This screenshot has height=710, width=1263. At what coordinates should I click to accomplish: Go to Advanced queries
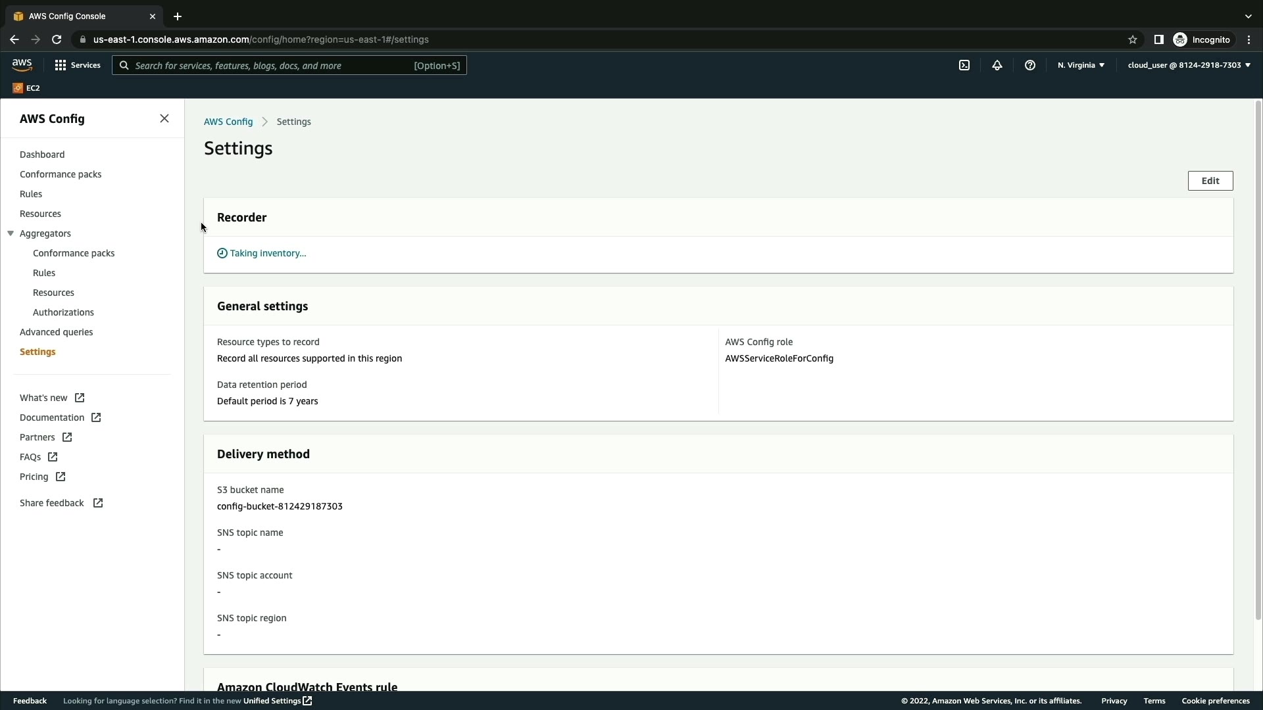(x=56, y=332)
